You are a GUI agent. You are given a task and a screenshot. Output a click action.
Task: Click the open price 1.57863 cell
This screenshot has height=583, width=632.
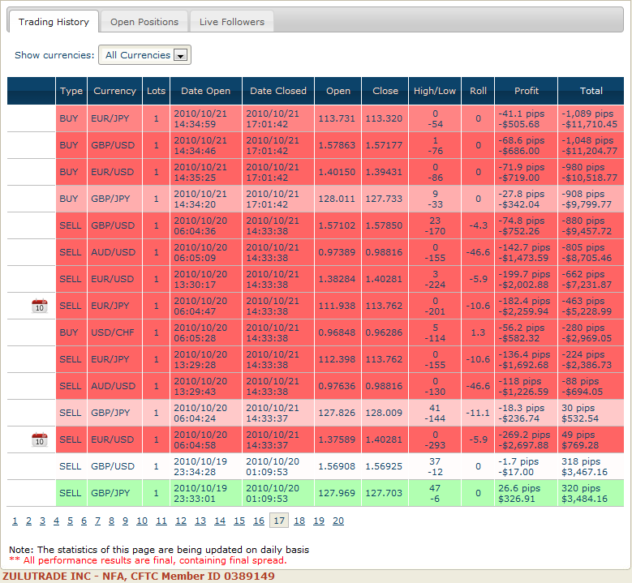coord(338,145)
